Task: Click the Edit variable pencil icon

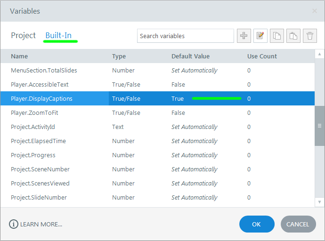Action: coord(260,36)
